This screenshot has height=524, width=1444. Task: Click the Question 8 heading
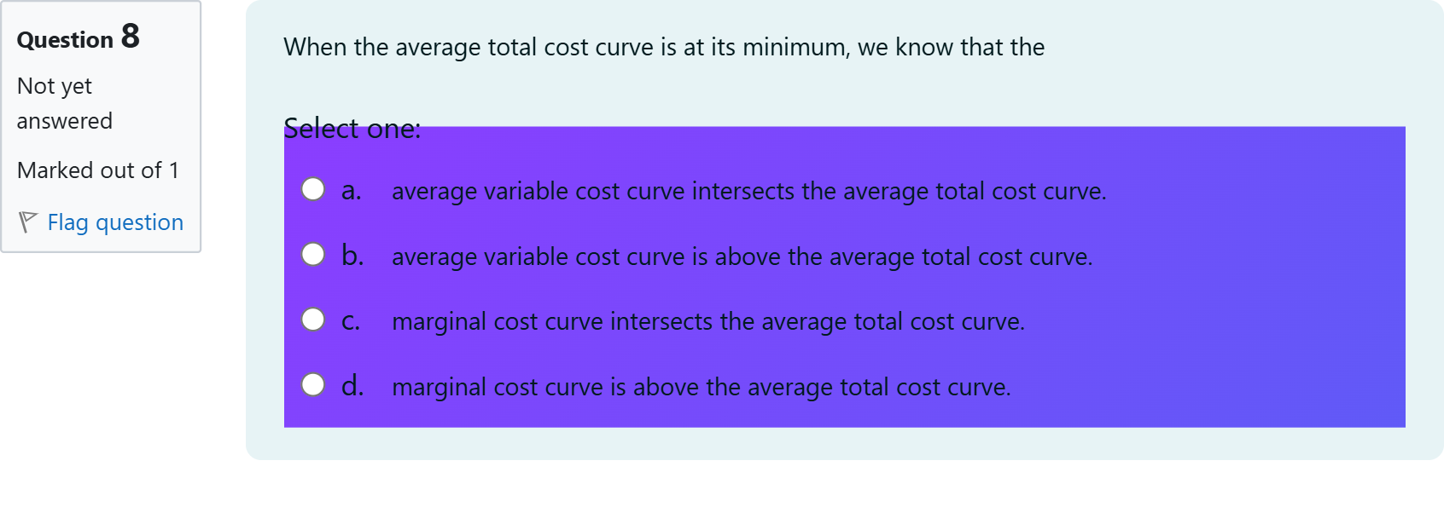click(79, 37)
